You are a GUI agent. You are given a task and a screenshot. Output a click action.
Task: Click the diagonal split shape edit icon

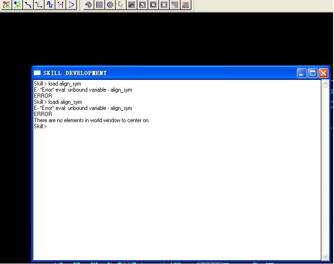coord(175,5)
